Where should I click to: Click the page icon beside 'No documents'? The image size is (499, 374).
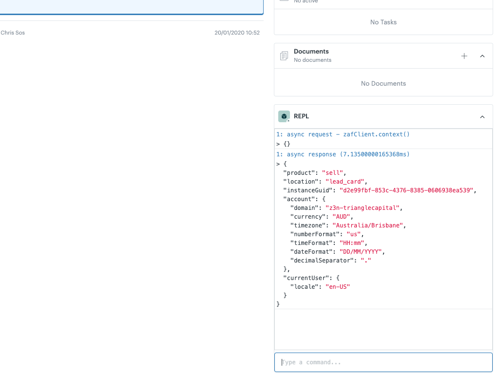284,56
